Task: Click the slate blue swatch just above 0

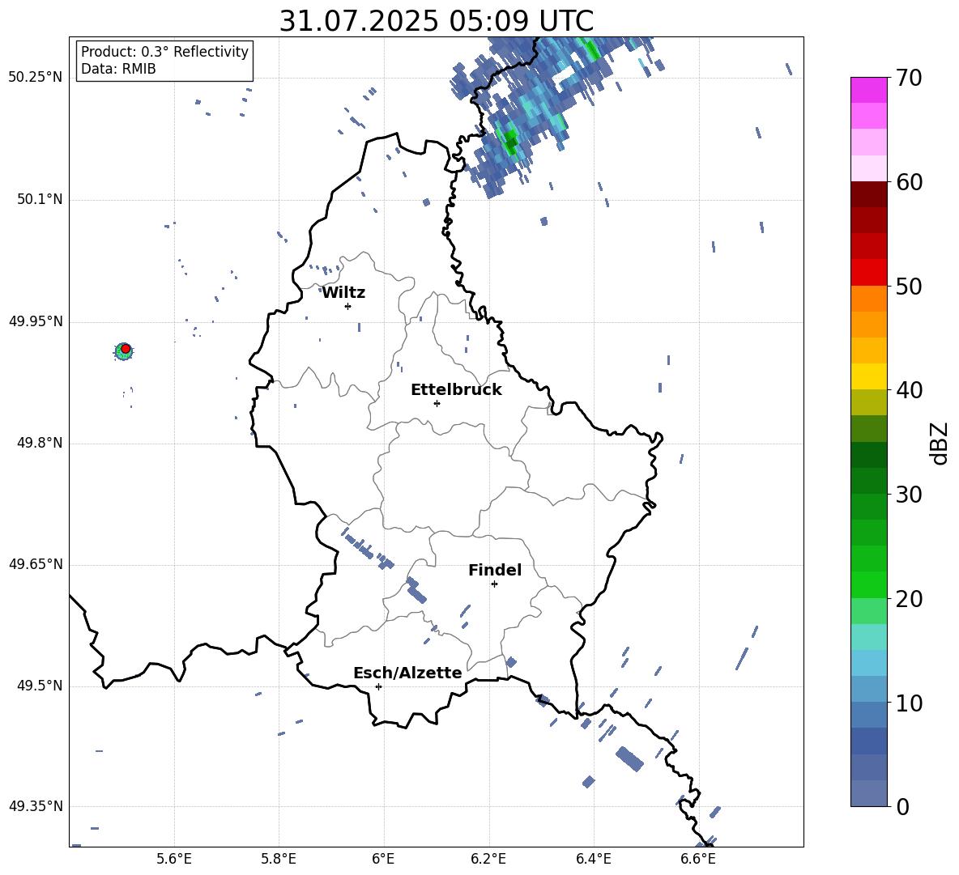Action: pyautogui.click(x=868, y=793)
